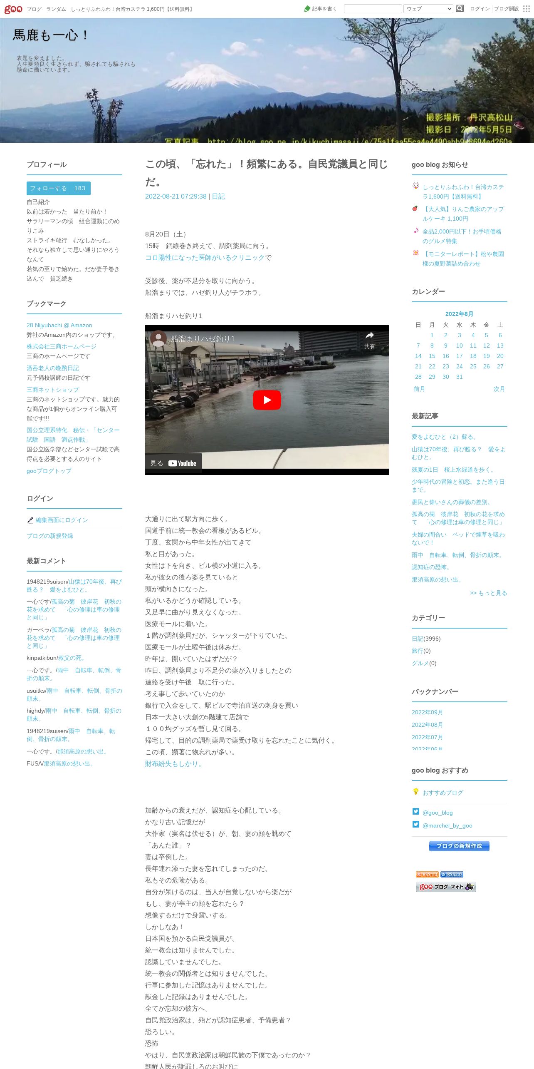Viewport: 534px width, 1069px height.
Task: Open the ウェブ search scope dropdown
Action: coord(428,9)
